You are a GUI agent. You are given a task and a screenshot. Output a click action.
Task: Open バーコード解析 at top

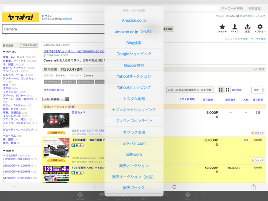(232, 8)
